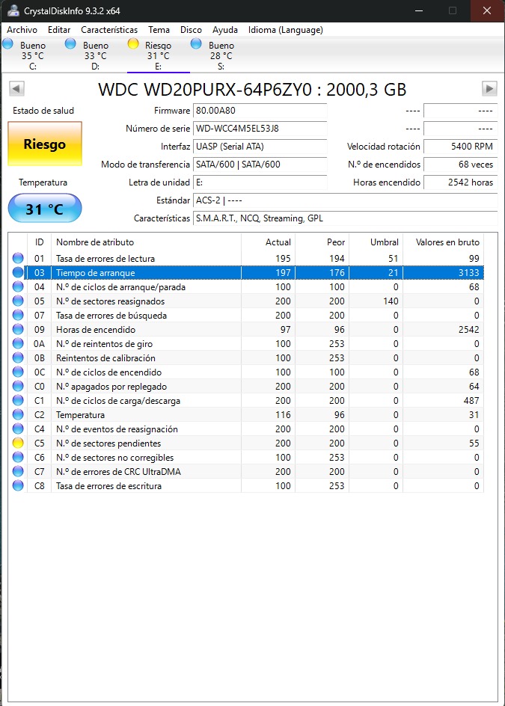The image size is (505, 706).
Task: Click the 31 °C temperature button
Action: click(x=45, y=209)
